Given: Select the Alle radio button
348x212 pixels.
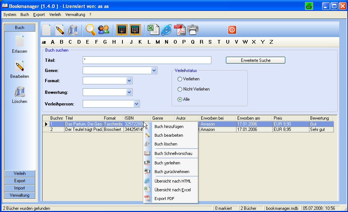Looking at the screenshot, I should (180, 99).
